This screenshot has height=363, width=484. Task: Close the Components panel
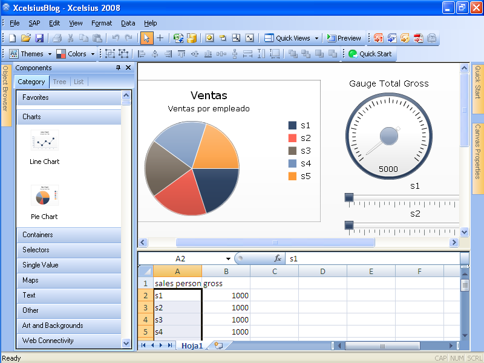pos(128,68)
